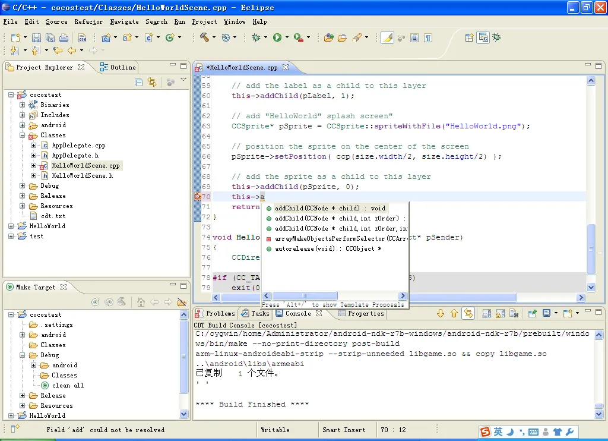Viewport: 608px width, 441px height.
Task: Toggle Show Whitespace Characters paragraph button
Action: point(428,37)
